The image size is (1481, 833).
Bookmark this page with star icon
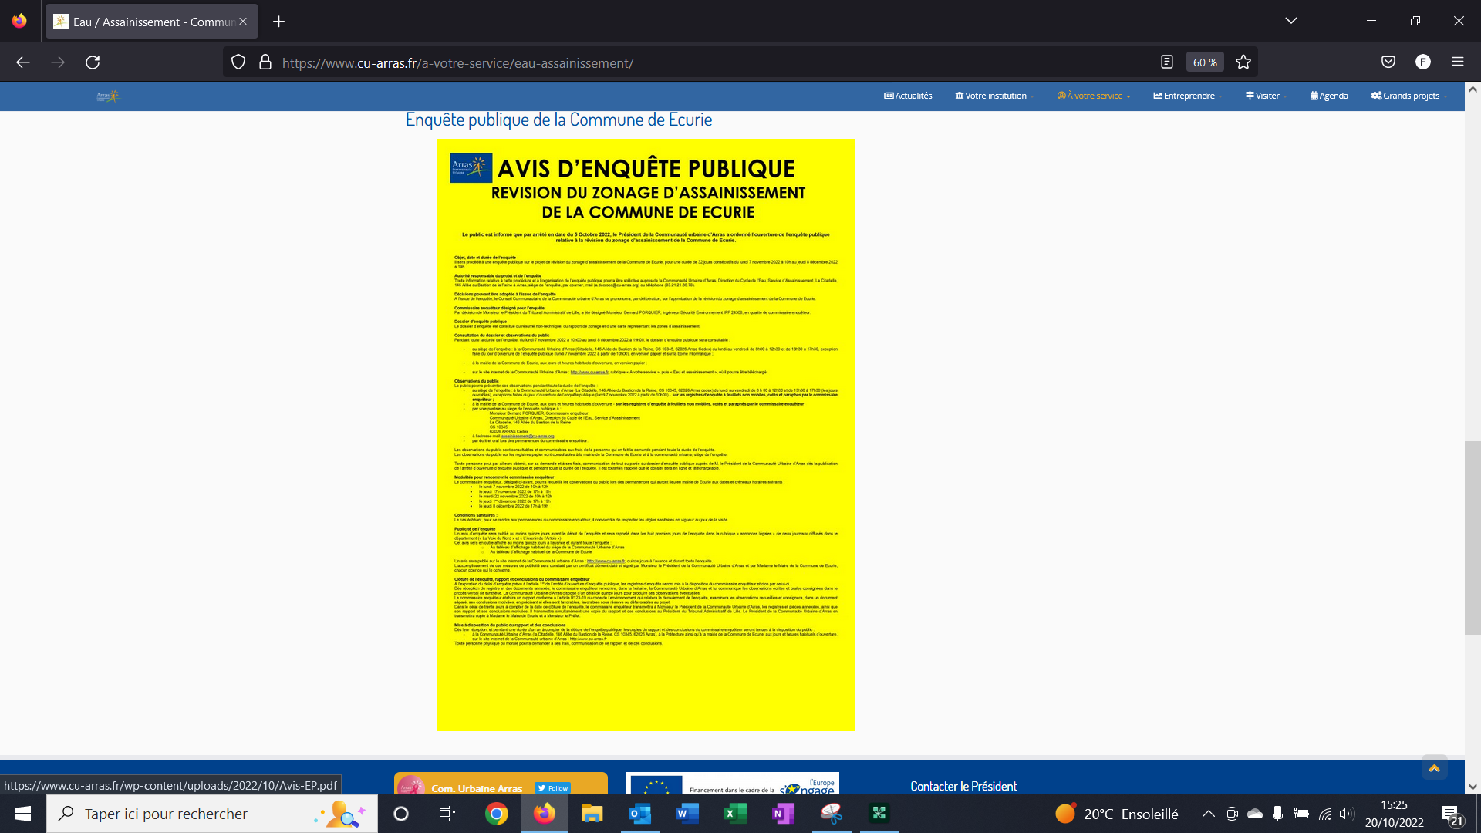tap(1243, 62)
